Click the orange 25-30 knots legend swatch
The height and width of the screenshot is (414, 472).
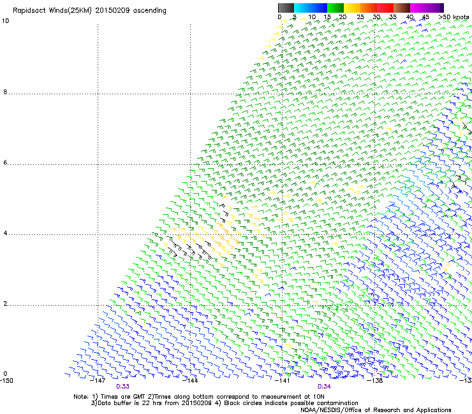pyautogui.click(x=369, y=8)
